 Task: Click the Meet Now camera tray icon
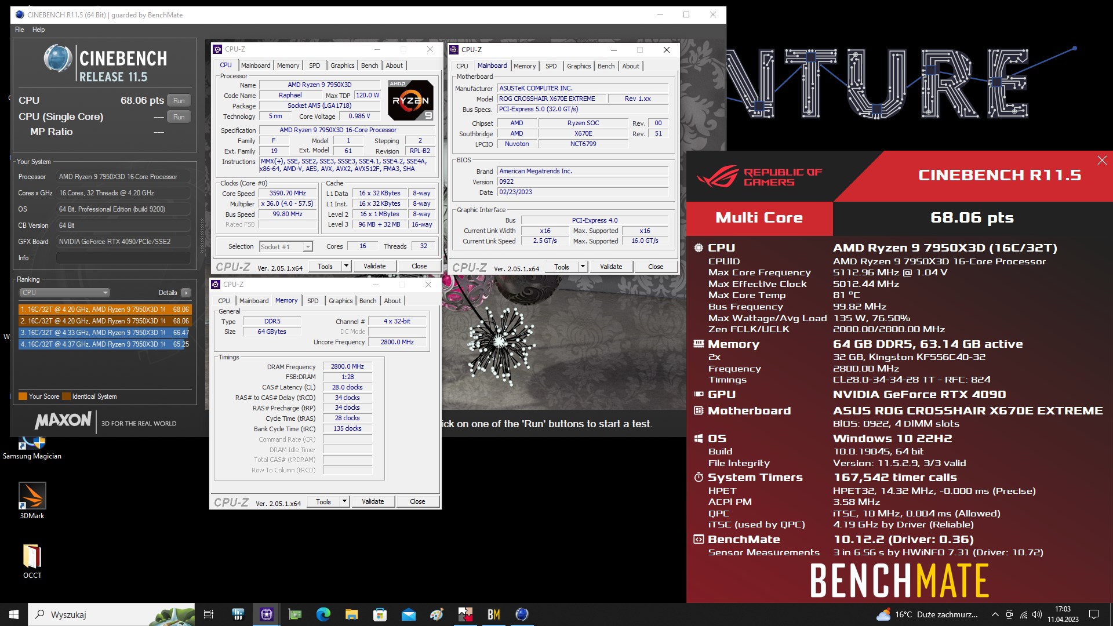pyautogui.click(x=1009, y=614)
